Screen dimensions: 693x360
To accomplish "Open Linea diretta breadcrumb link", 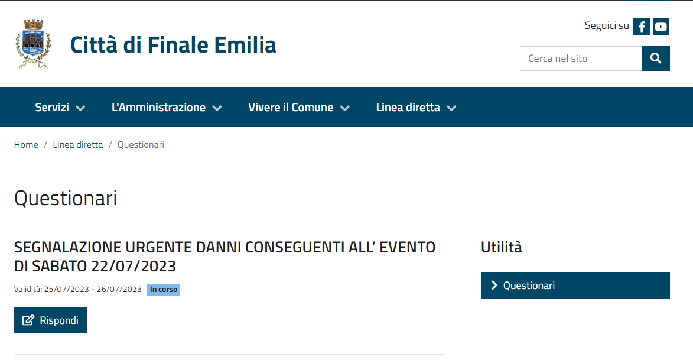I will pyautogui.click(x=78, y=145).
